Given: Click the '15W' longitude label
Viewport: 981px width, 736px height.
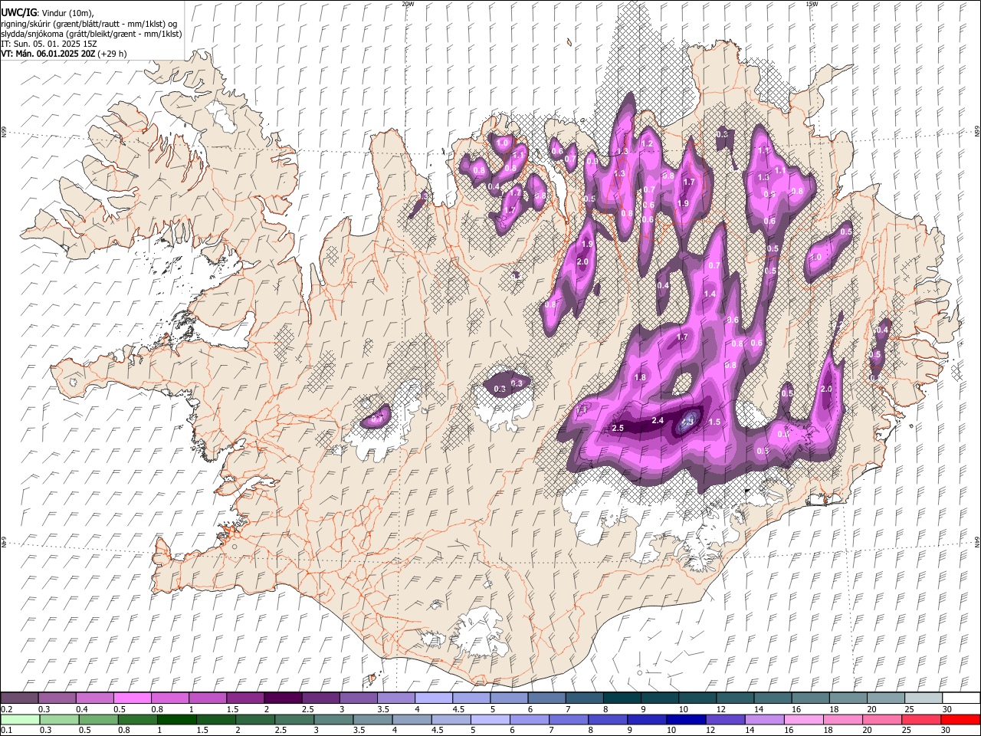Looking at the screenshot, I should tap(812, 4).
